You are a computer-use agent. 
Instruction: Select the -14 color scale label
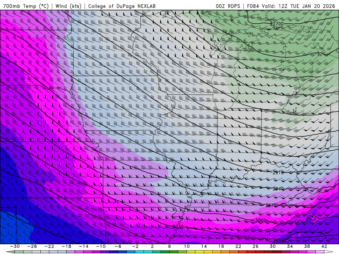(83, 246)
